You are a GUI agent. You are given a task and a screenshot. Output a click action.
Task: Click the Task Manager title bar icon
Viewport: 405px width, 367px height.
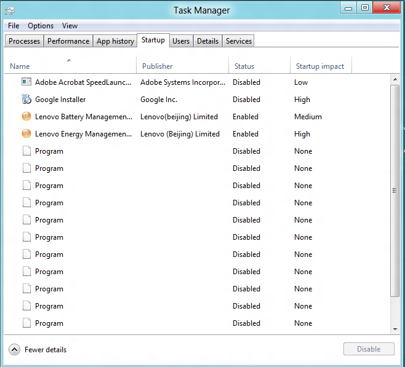point(10,10)
